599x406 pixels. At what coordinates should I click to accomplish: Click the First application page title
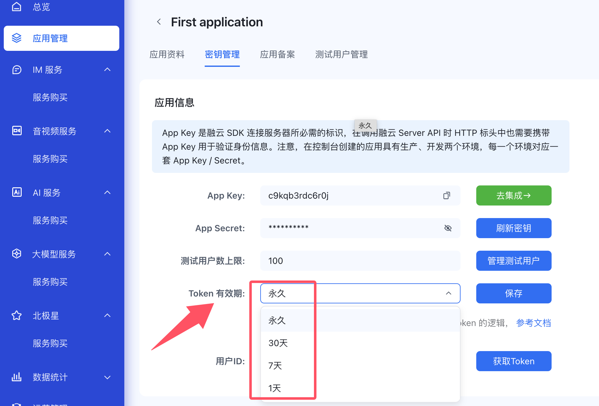point(217,22)
